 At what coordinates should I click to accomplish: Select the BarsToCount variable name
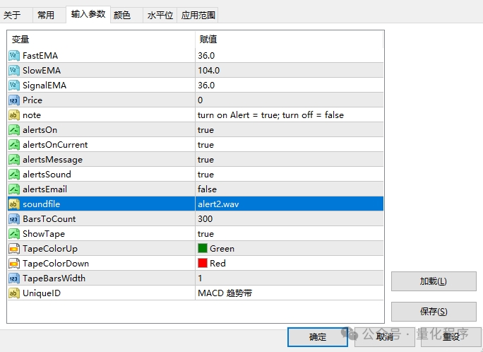(x=49, y=219)
